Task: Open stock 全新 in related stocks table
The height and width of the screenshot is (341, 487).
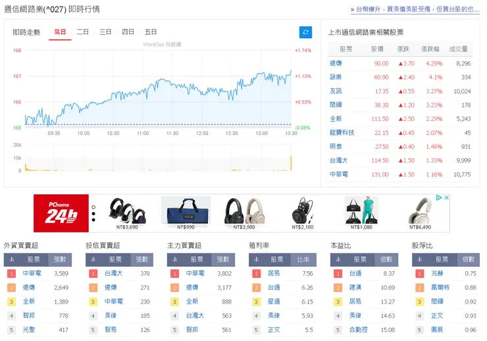Action: [x=336, y=118]
